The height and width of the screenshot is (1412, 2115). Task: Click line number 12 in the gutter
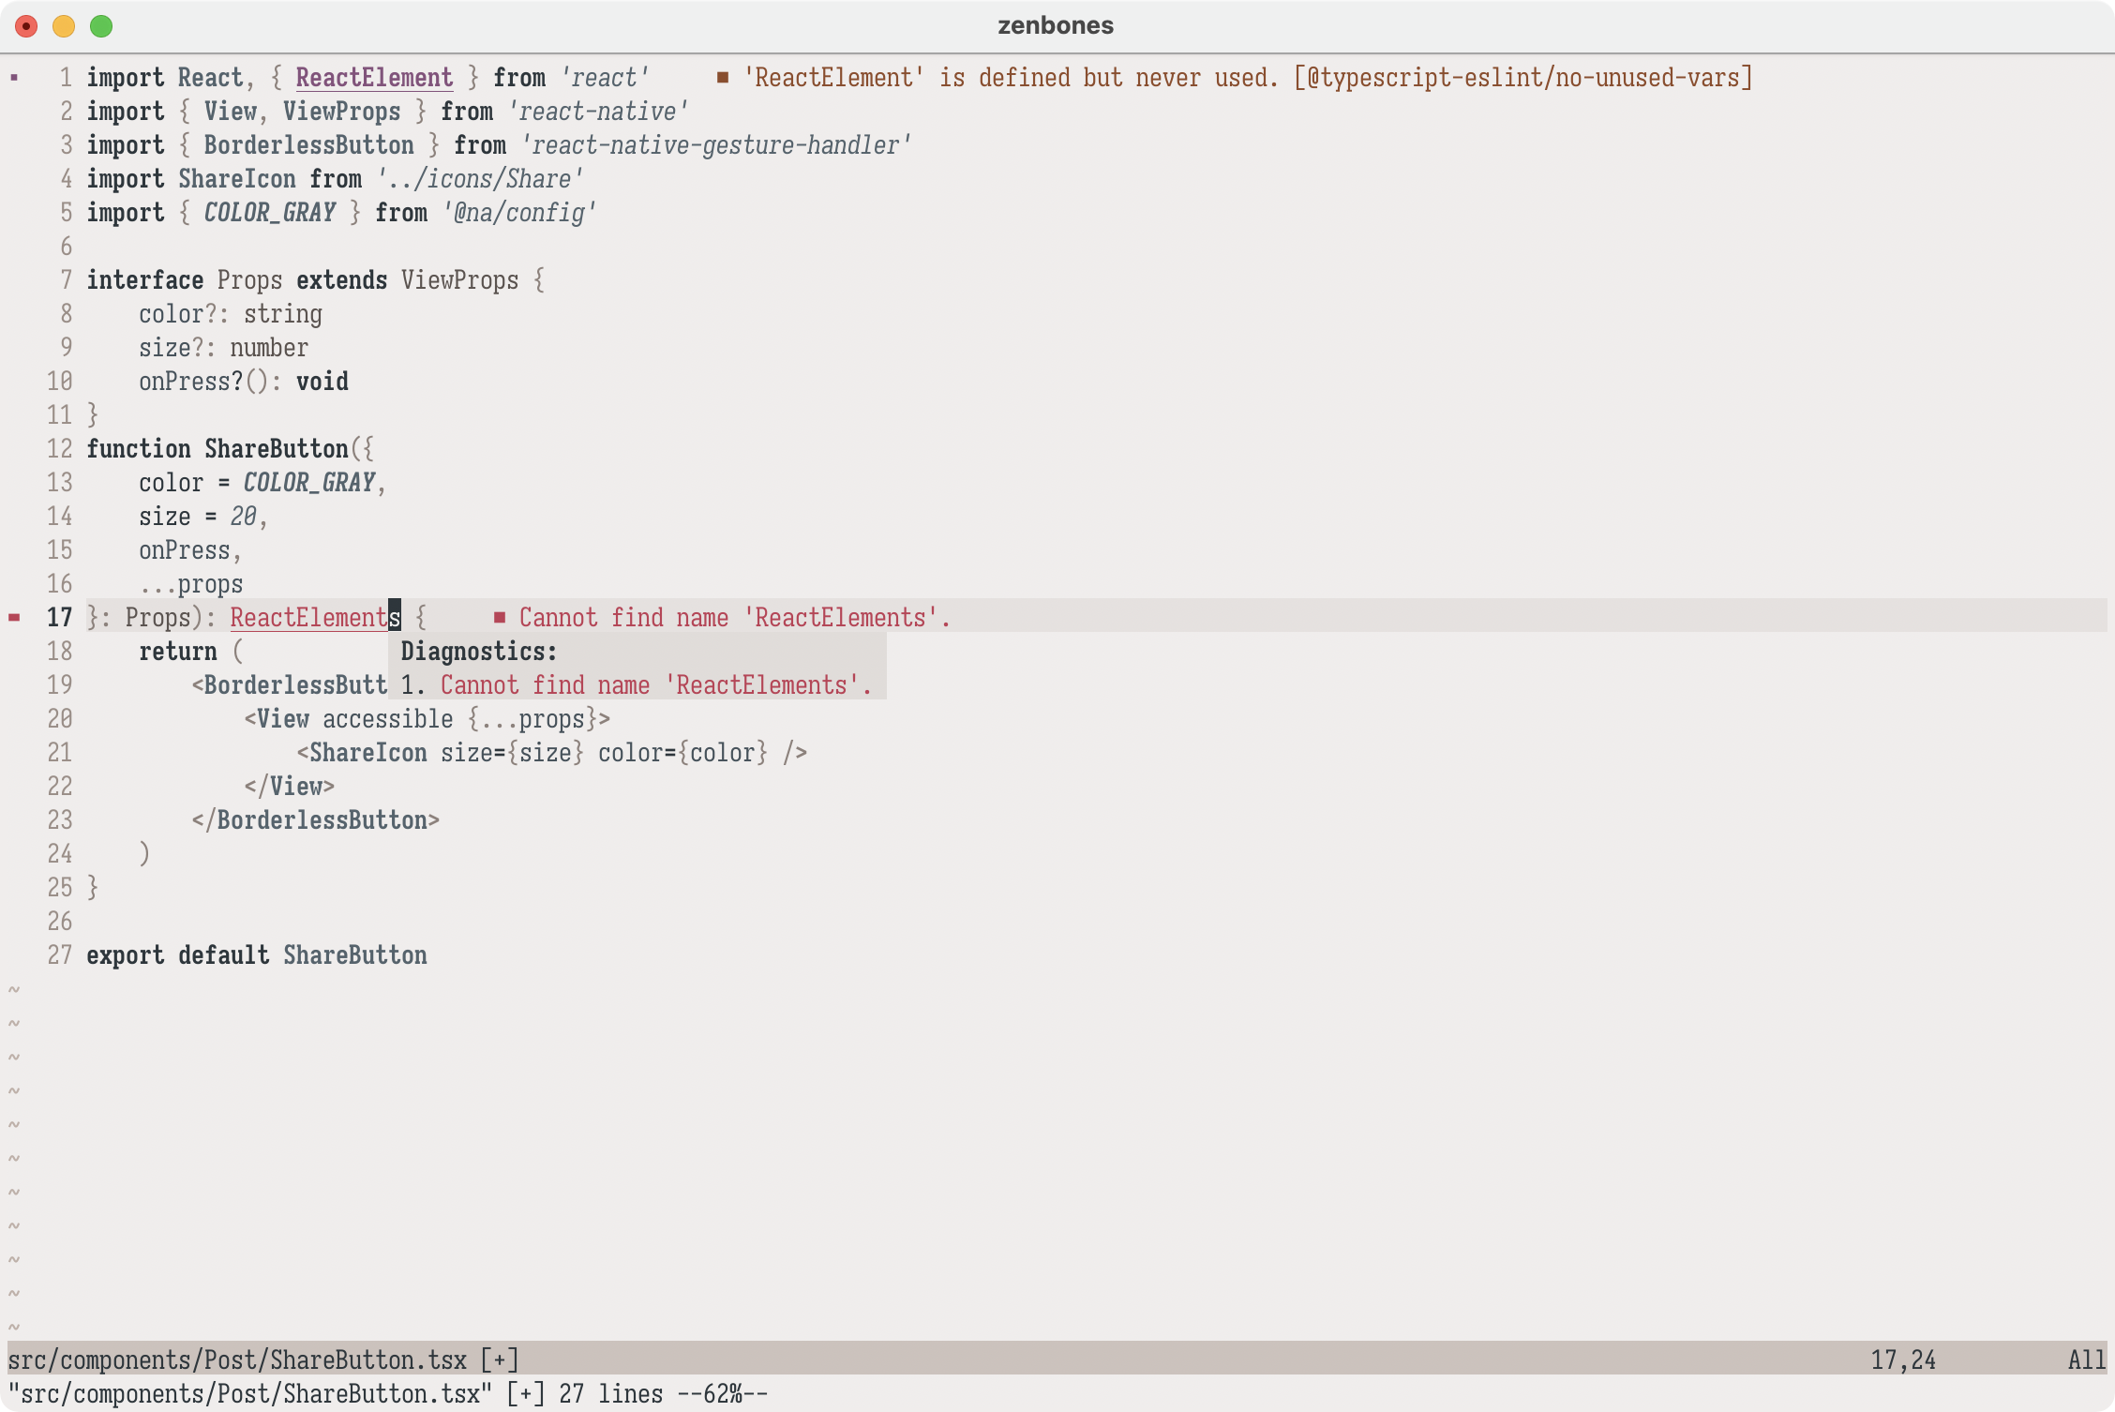click(59, 449)
